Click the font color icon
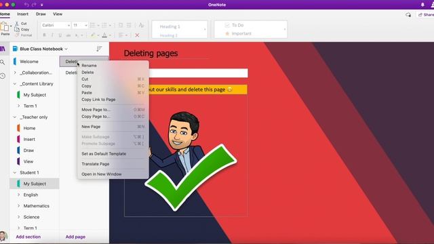The height and width of the screenshot is (244, 434). [x=104, y=35]
